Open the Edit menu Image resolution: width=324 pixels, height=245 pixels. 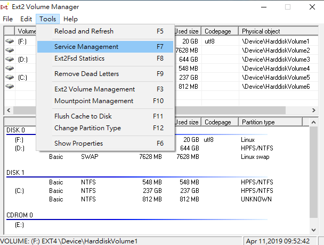[27, 19]
